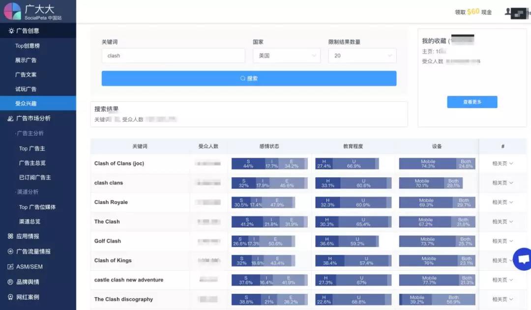Expand 相关页 for The Clash discography

click(502, 299)
